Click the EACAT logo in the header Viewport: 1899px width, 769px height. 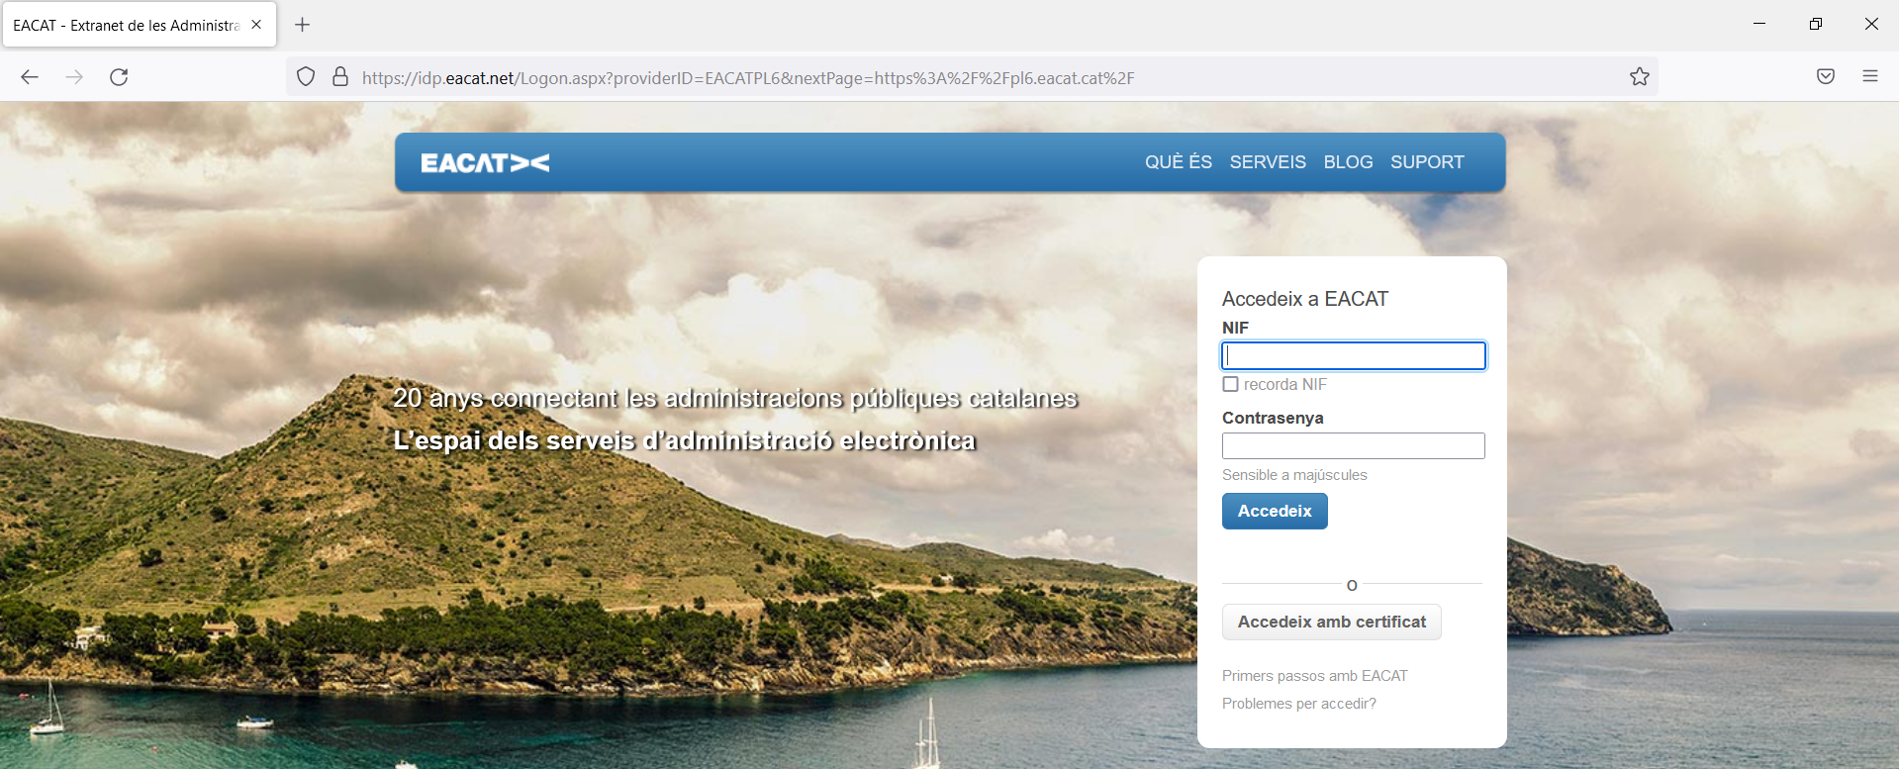pyautogui.click(x=485, y=162)
